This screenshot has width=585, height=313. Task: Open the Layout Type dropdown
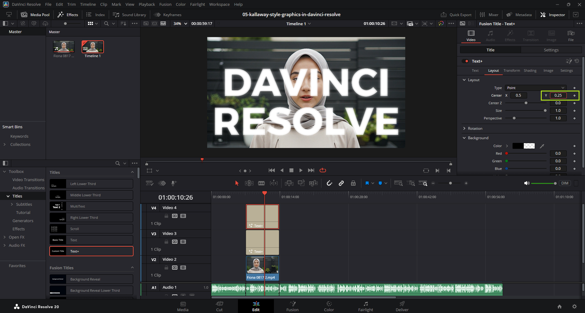click(x=535, y=88)
